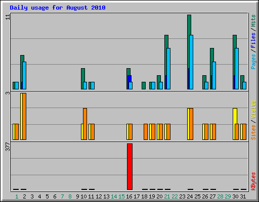Click the "377" axis maximum of the KBytes chart
The image size is (259, 202).
click(x=8, y=146)
